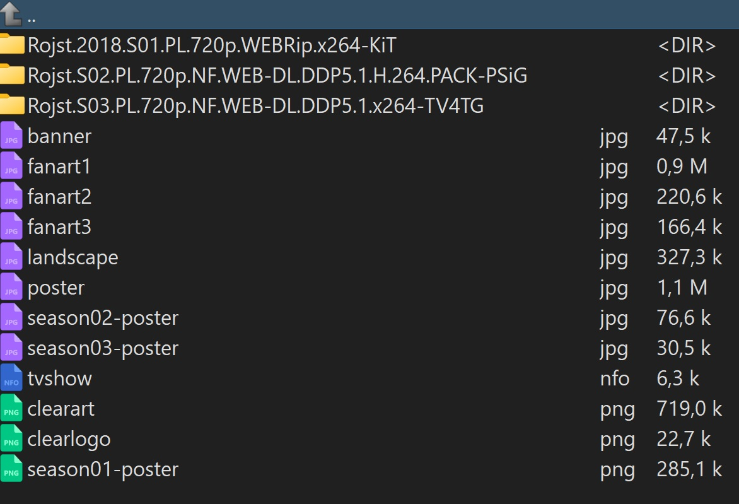Click the Rojst.S03 TV4TG folder icon
Image resolution: width=739 pixels, height=504 pixels.
(12, 106)
